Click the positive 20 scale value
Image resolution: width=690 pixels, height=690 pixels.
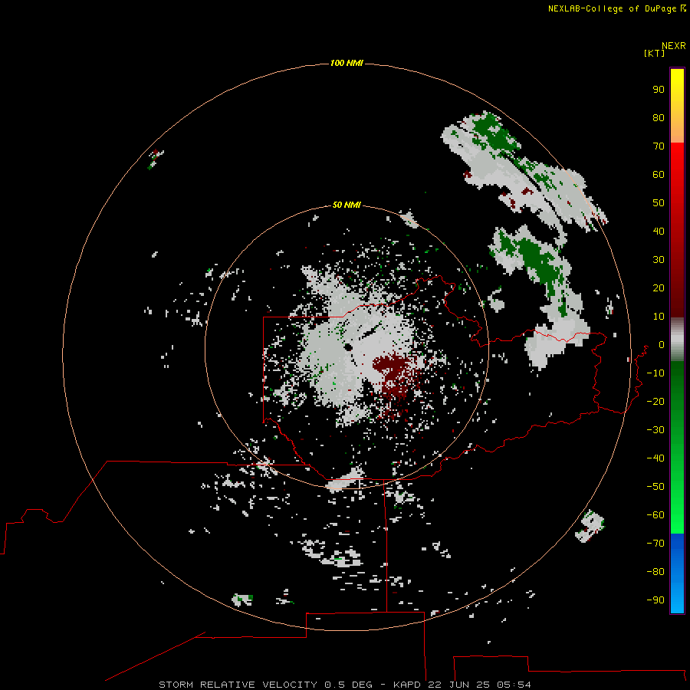pos(659,288)
